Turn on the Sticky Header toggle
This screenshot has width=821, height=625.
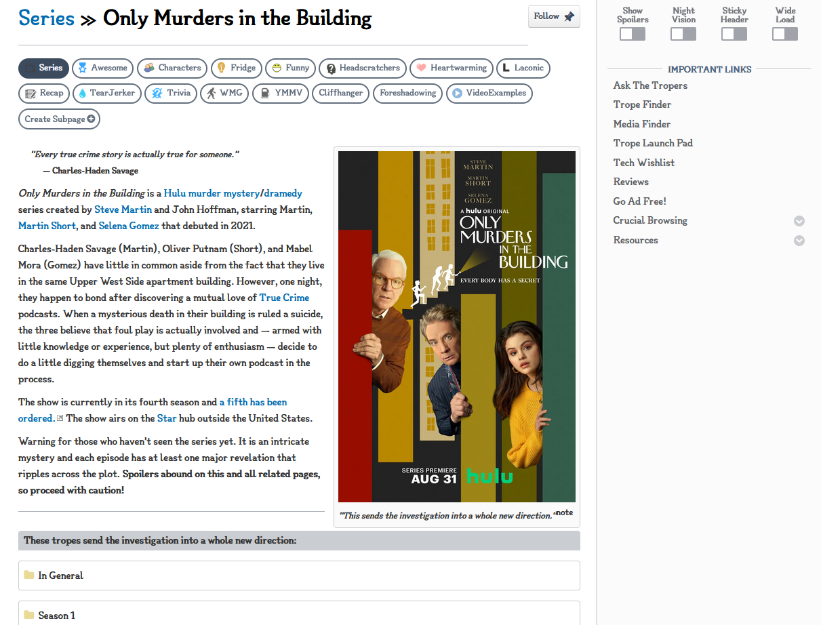pos(734,34)
